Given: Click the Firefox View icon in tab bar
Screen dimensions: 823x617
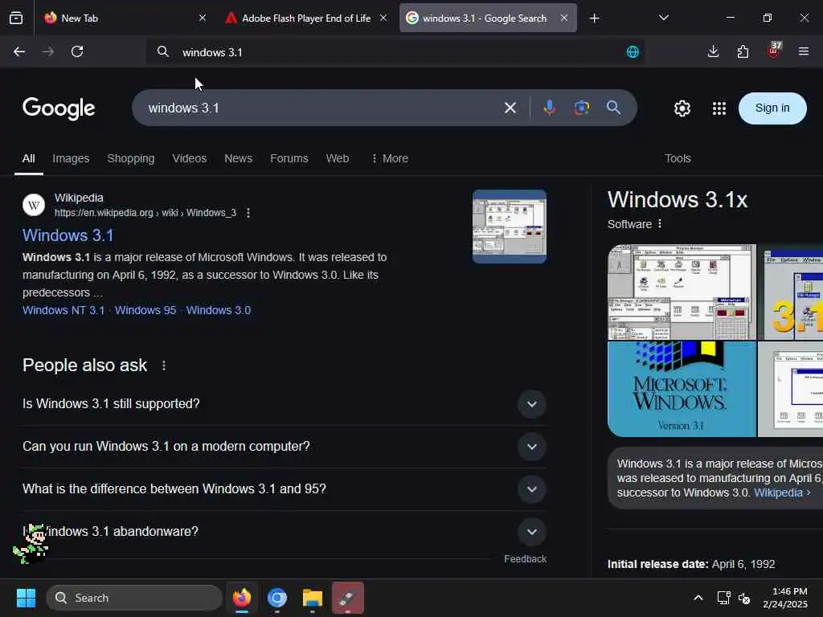Looking at the screenshot, I should click(x=16, y=18).
